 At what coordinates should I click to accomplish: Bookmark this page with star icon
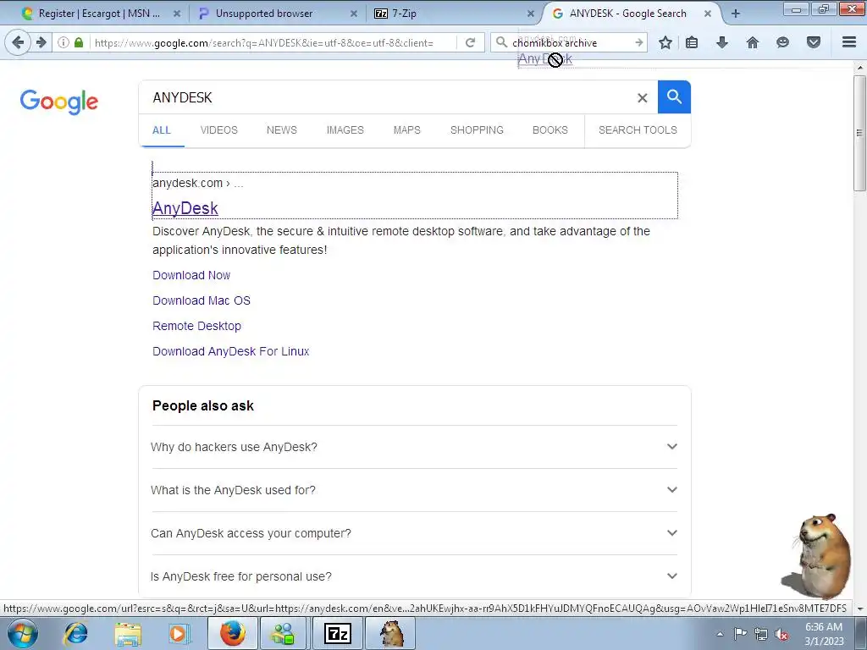pyautogui.click(x=665, y=42)
